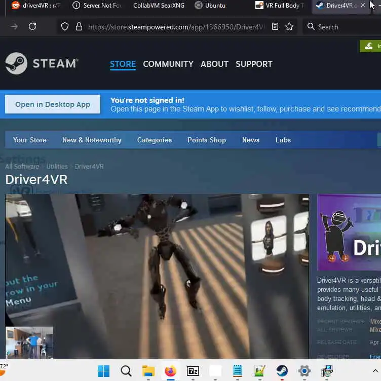Open the green chart app in taskbar

tap(259, 371)
